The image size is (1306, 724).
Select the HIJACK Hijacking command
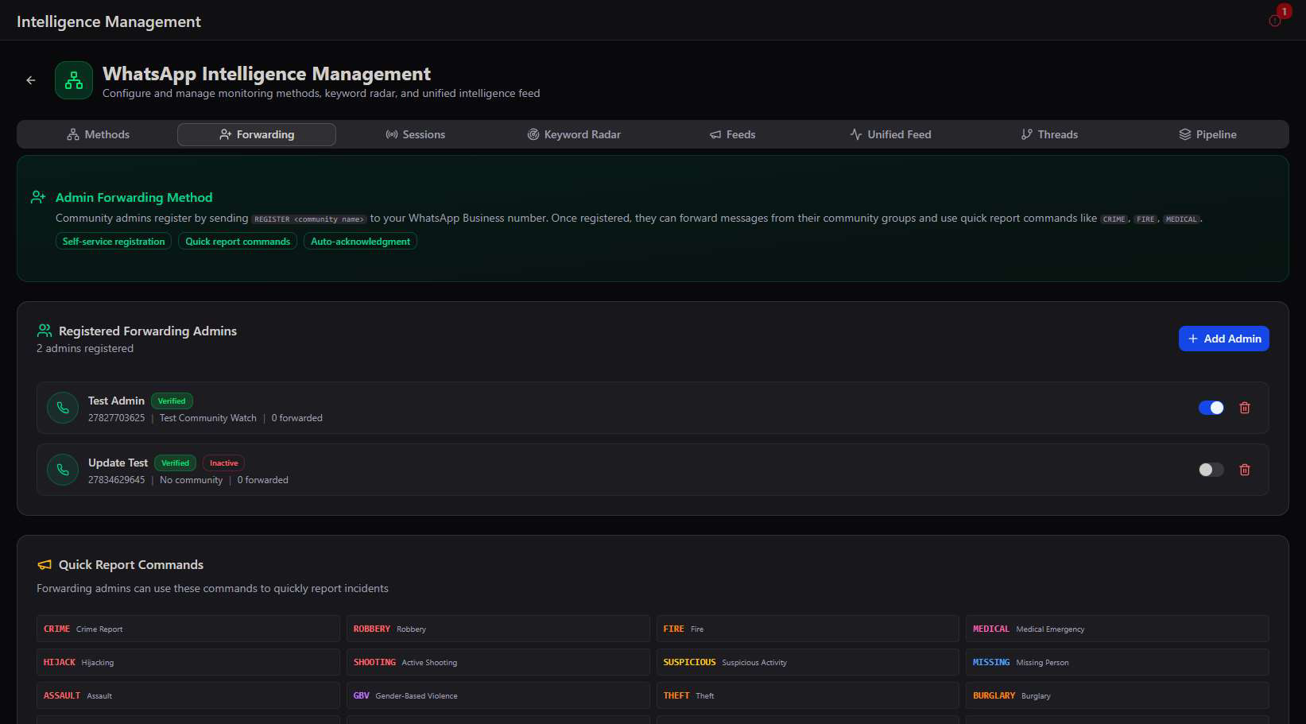188,662
